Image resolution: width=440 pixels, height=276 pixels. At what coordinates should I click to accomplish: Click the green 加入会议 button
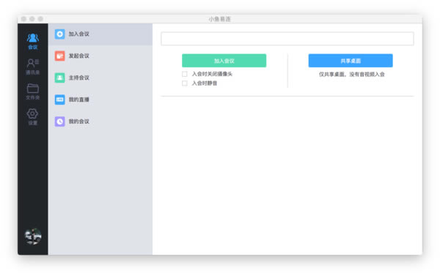pos(224,61)
